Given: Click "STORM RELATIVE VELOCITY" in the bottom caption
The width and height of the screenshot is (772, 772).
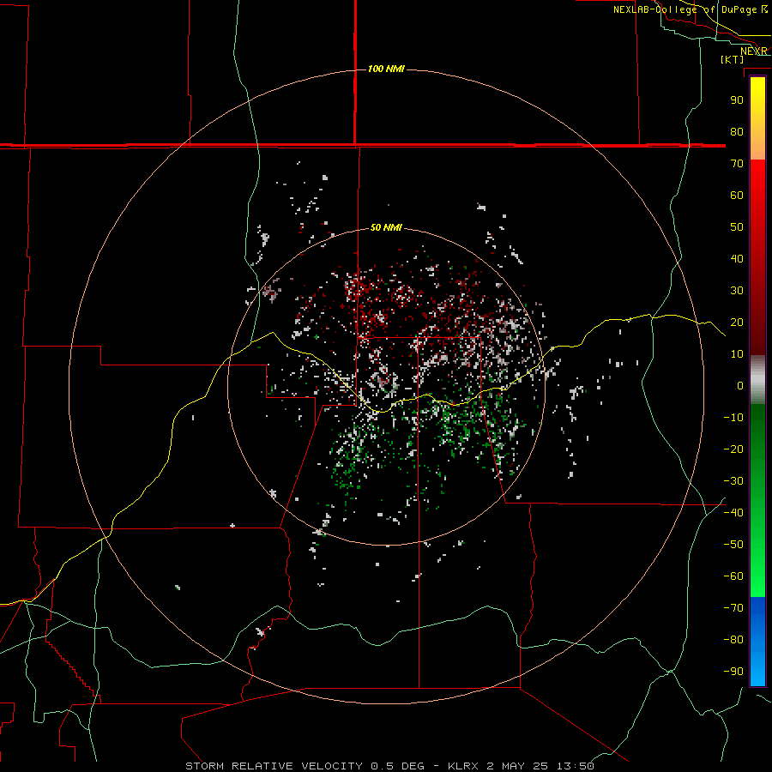Looking at the screenshot, I should (x=274, y=766).
